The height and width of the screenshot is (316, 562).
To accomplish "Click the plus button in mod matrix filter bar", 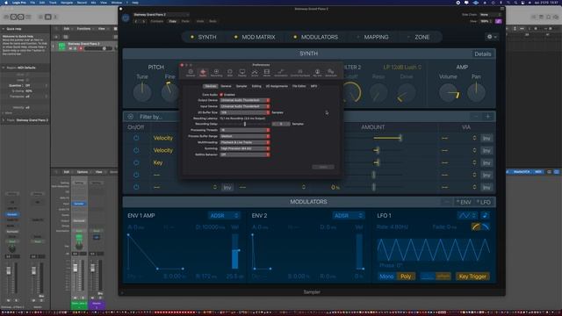I will pos(488,117).
